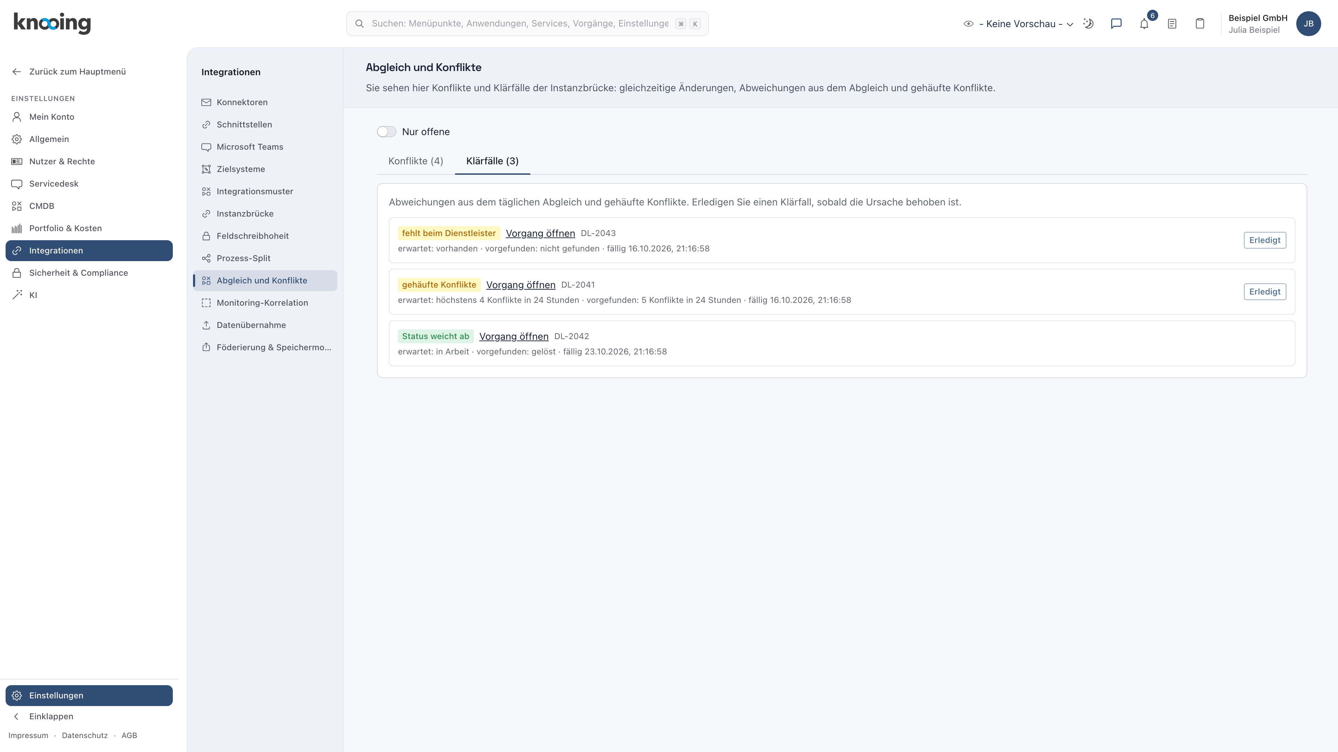Open the clipboard icon in header
This screenshot has width=1338, height=752.
[x=1200, y=24]
